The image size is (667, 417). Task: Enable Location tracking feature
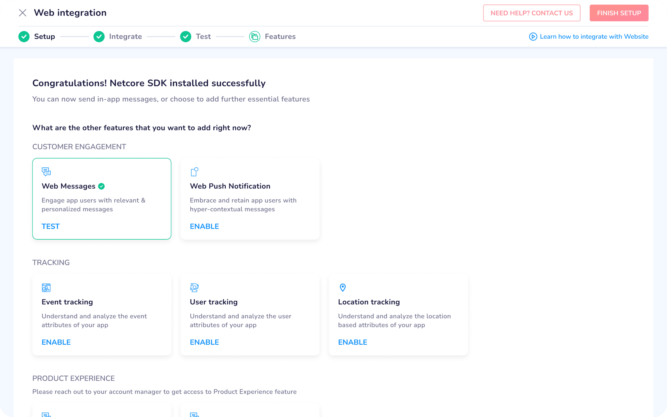pos(353,342)
